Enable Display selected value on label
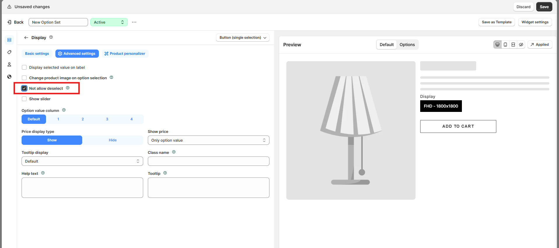 click(x=24, y=67)
